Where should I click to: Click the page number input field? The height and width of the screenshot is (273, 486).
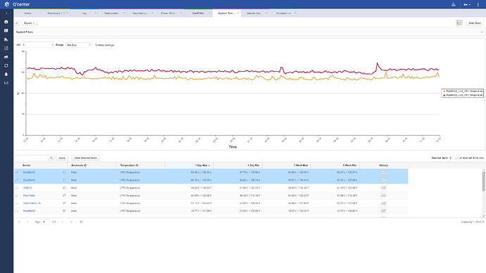click(46, 222)
